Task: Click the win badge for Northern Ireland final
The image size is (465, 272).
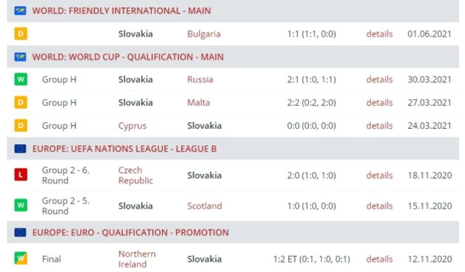Action: (x=21, y=259)
